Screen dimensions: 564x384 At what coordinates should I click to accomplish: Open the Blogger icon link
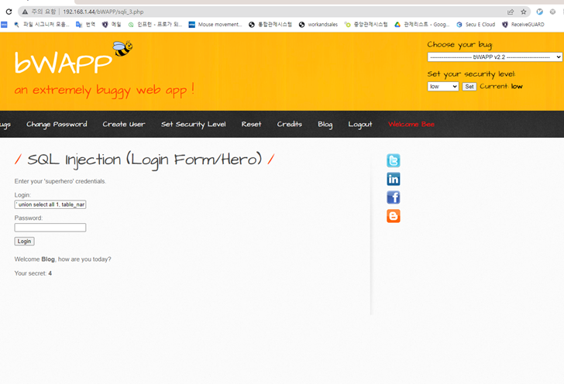click(393, 216)
